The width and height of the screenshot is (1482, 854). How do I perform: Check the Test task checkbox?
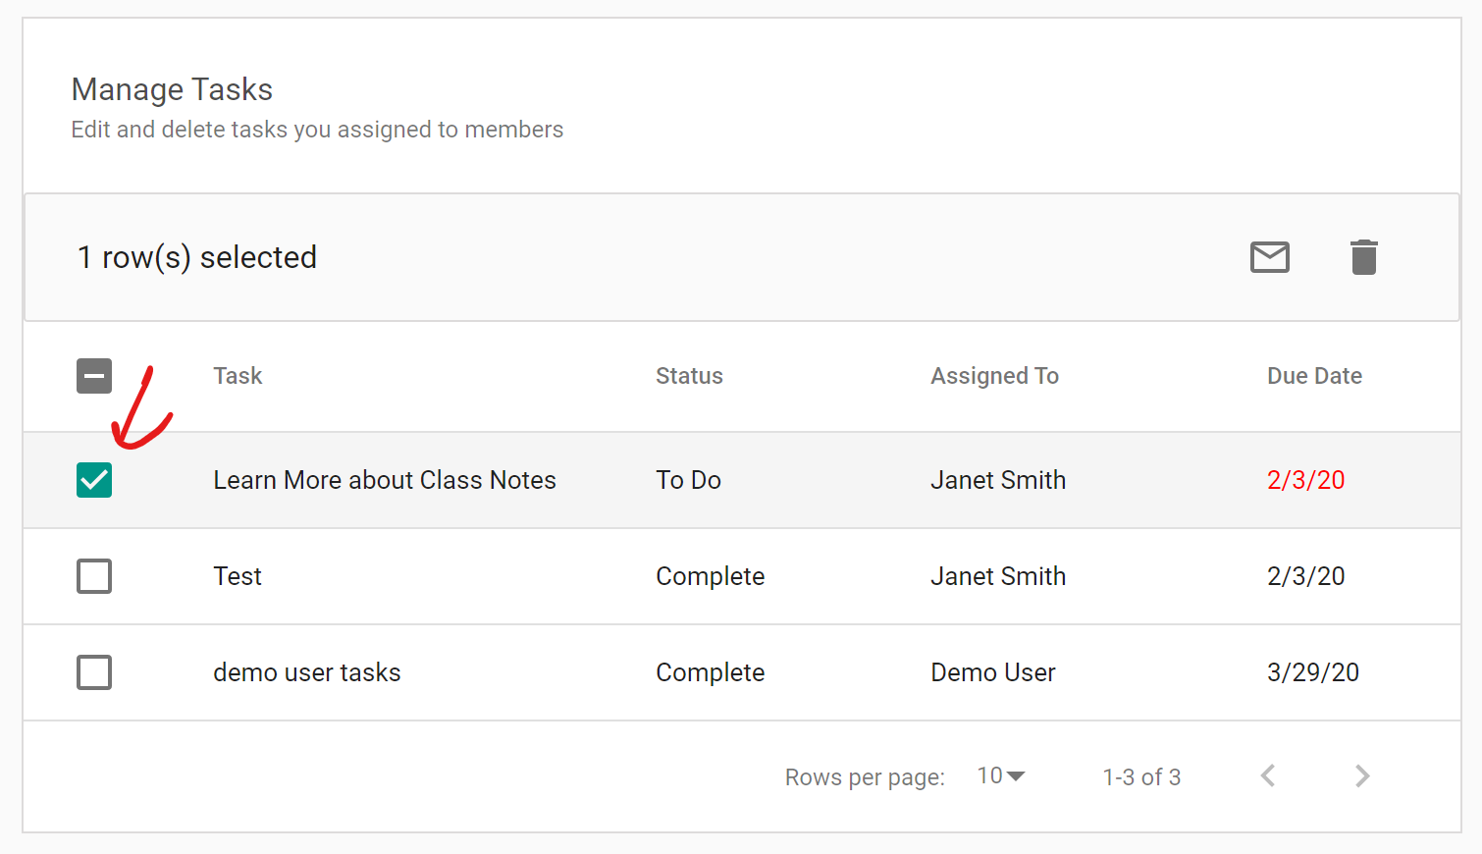pyautogui.click(x=94, y=576)
